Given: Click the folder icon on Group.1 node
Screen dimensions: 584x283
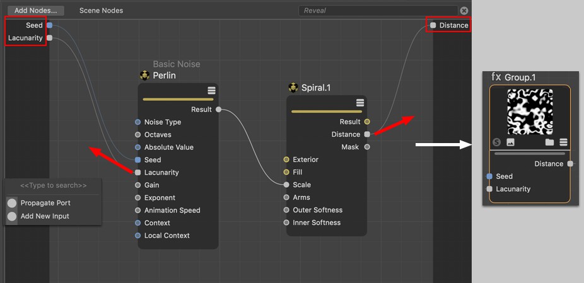Looking at the screenshot, I should [x=550, y=142].
